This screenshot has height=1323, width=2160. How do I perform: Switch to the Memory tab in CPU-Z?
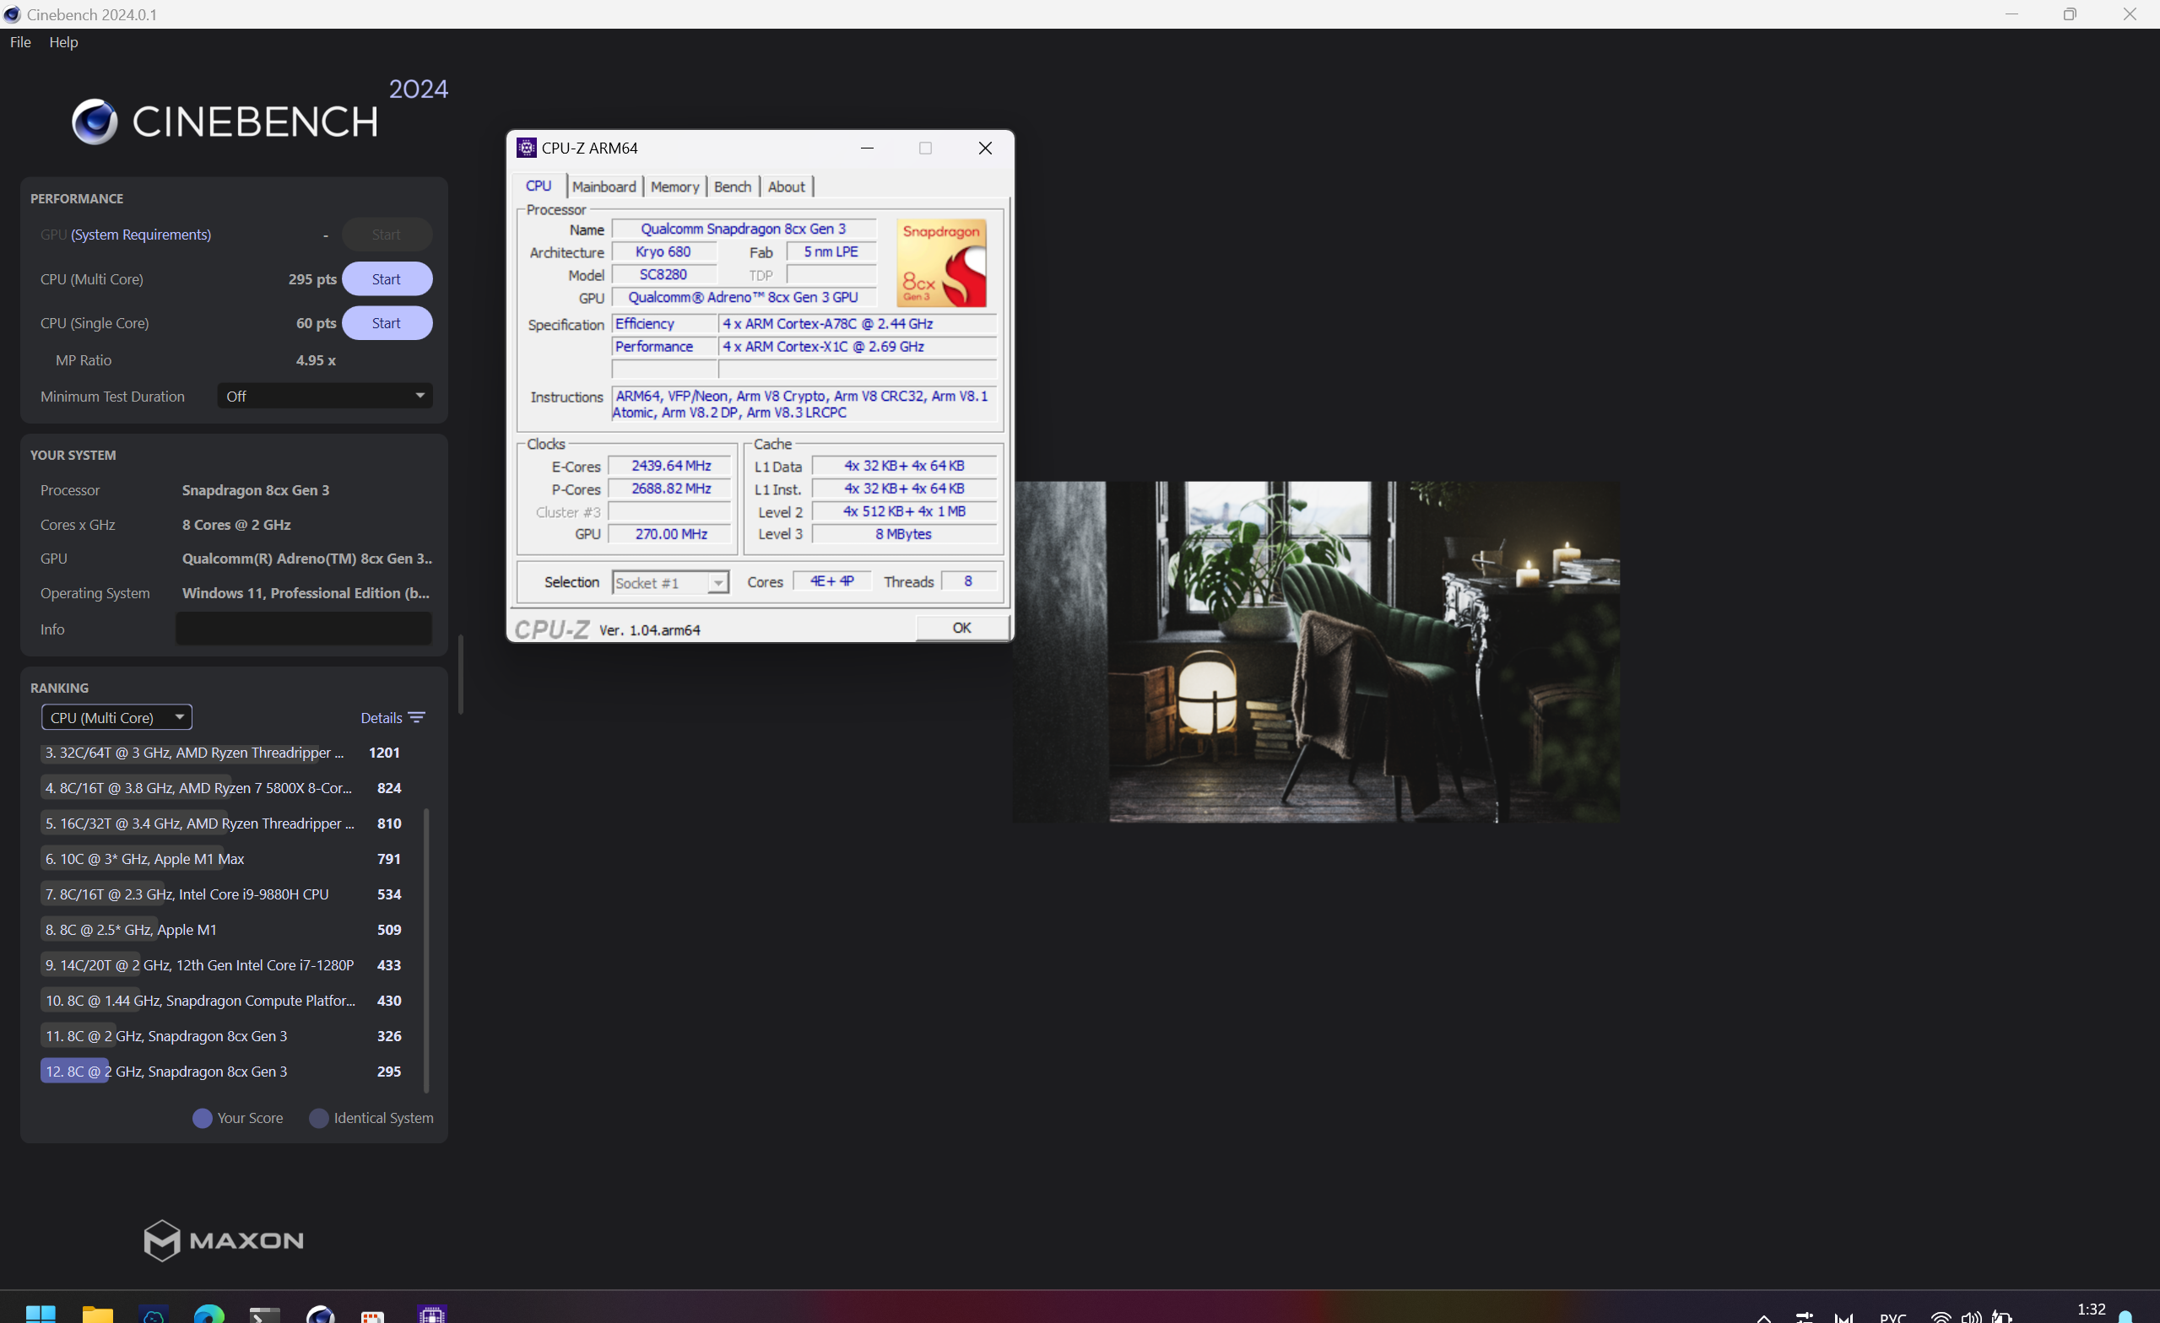point(674,186)
